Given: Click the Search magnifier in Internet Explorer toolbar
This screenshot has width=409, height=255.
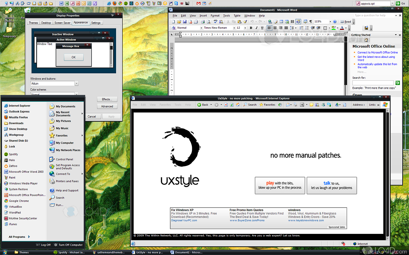Looking at the screenshot, I should tap(245, 105).
